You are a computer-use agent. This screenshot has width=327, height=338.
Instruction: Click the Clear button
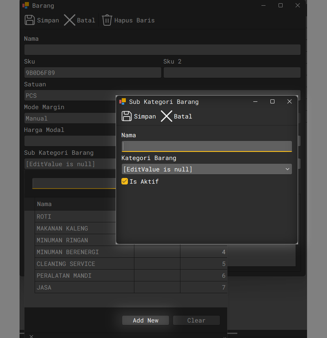point(196,320)
